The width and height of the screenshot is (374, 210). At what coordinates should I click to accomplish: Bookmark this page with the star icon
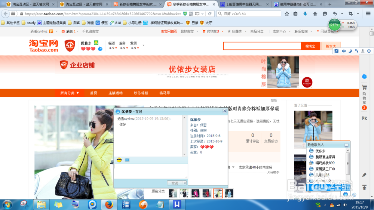(x=287, y=14)
